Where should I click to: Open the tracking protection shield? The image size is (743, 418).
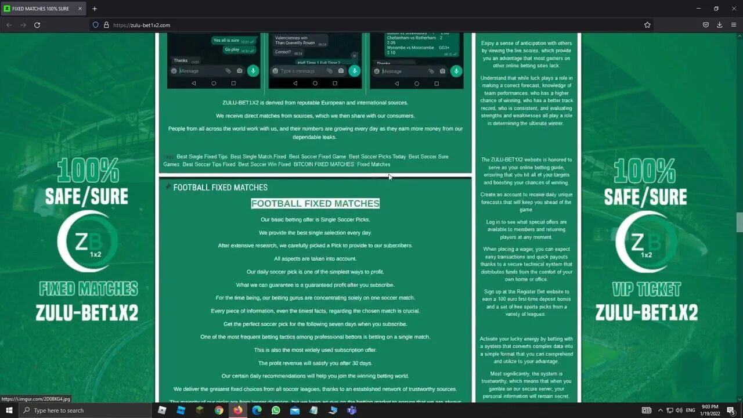(96, 25)
